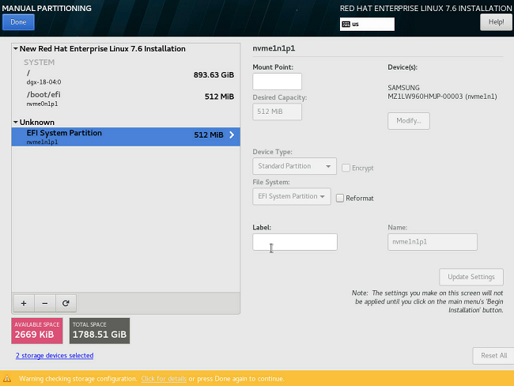Click into the Mount Point field
Screen dimensions: 514x386
click(x=277, y=81)
